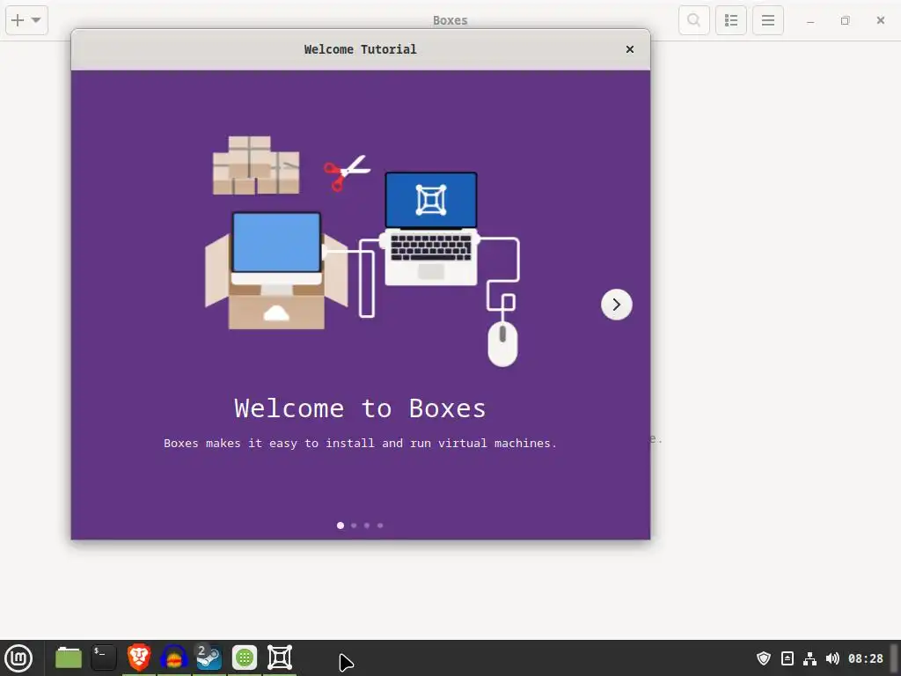
Task: Open Brave browser from taskbar
Action: [139, 657]
